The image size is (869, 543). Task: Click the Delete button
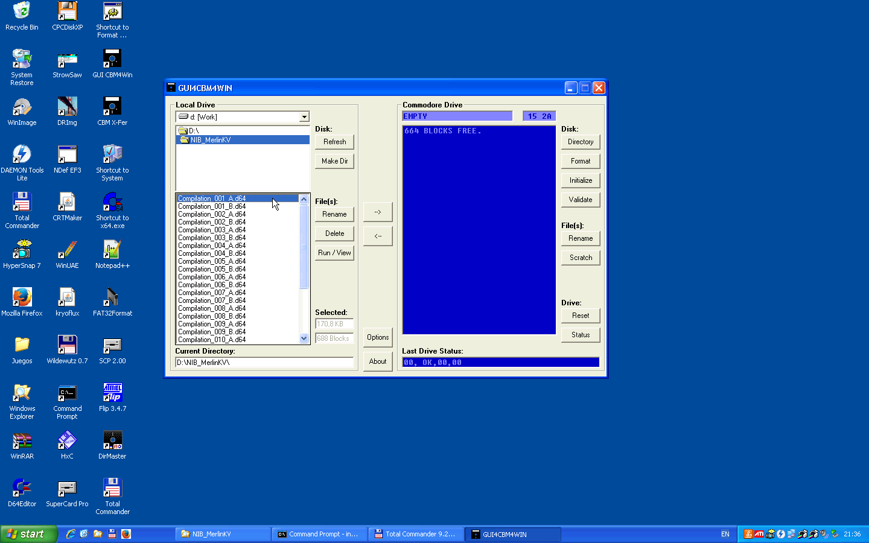click(334, 233)
